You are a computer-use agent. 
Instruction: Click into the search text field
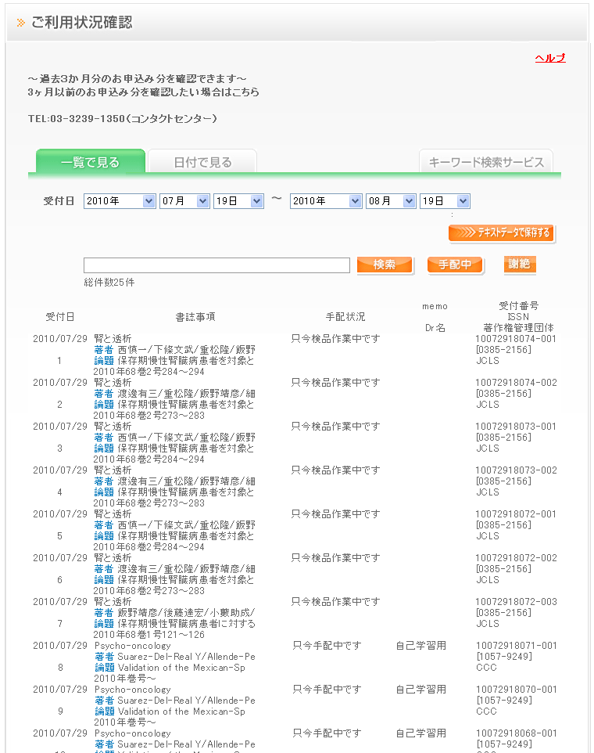coord(216,265)
